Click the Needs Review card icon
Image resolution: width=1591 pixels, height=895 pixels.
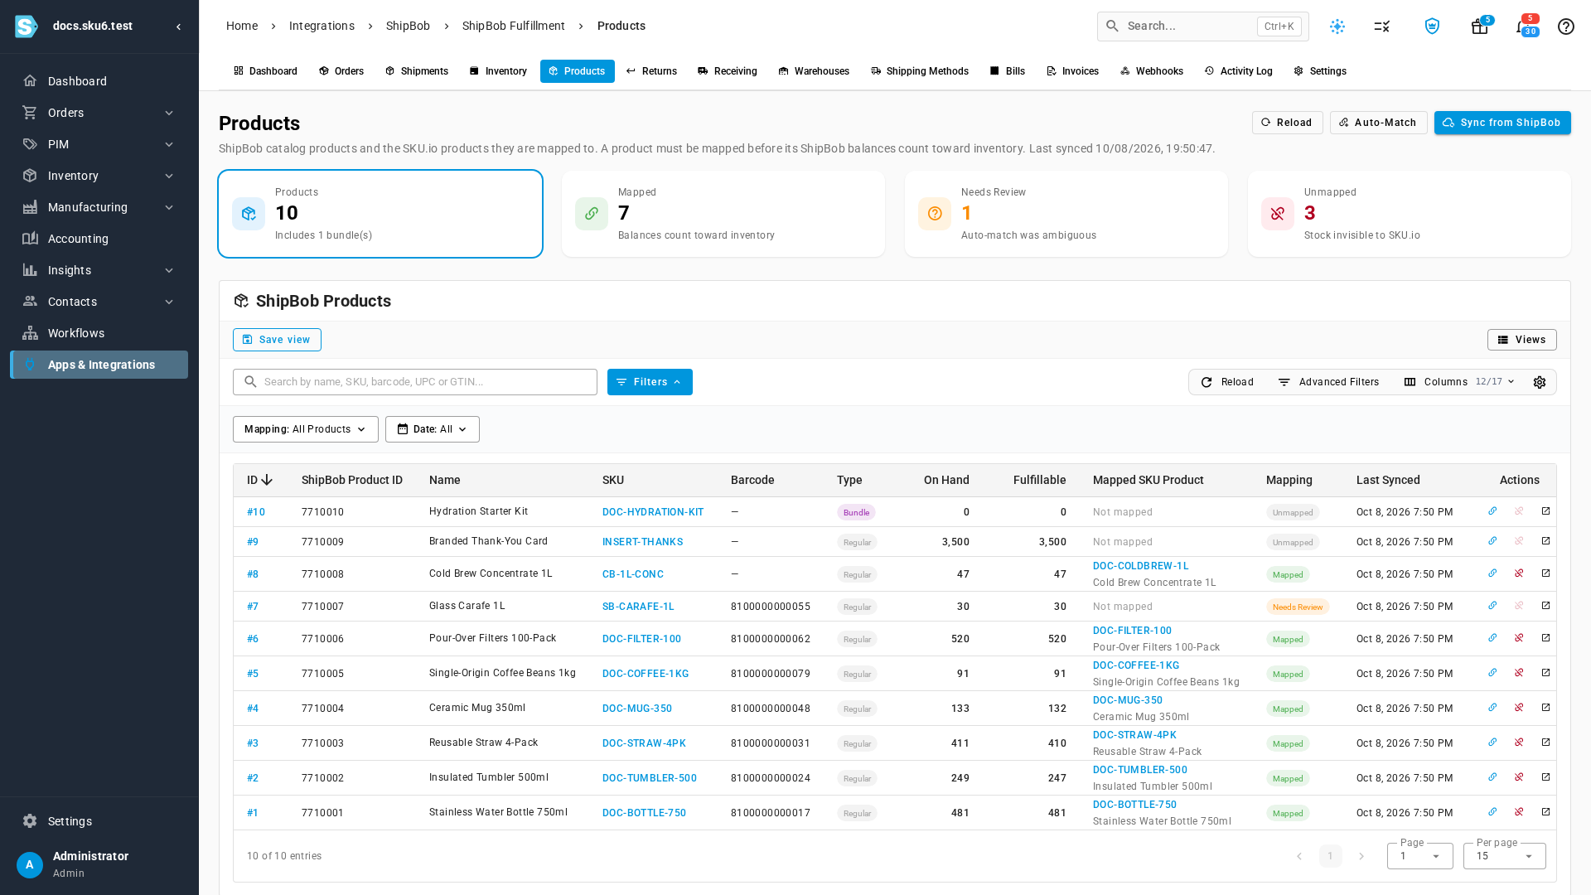pos(935,214)
